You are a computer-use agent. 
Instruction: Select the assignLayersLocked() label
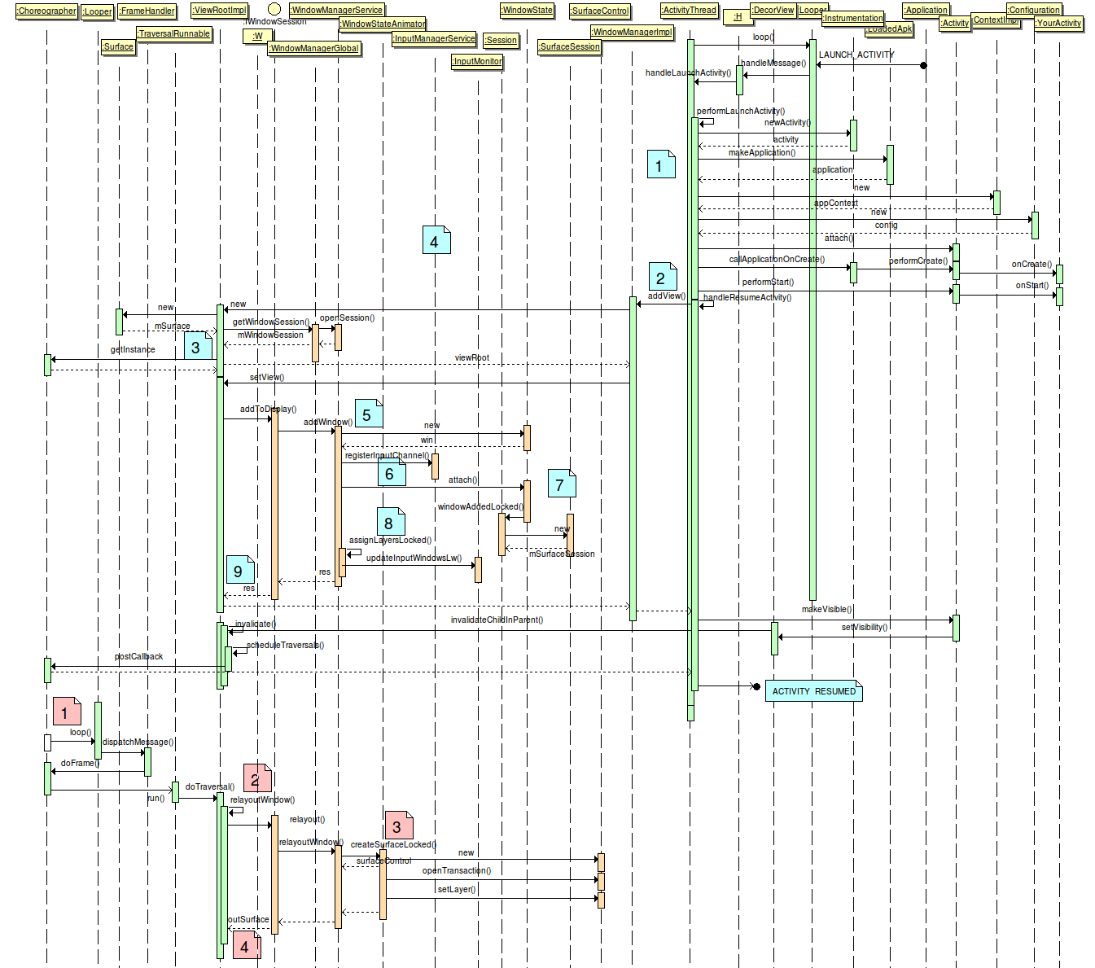[x=391, y=541]
